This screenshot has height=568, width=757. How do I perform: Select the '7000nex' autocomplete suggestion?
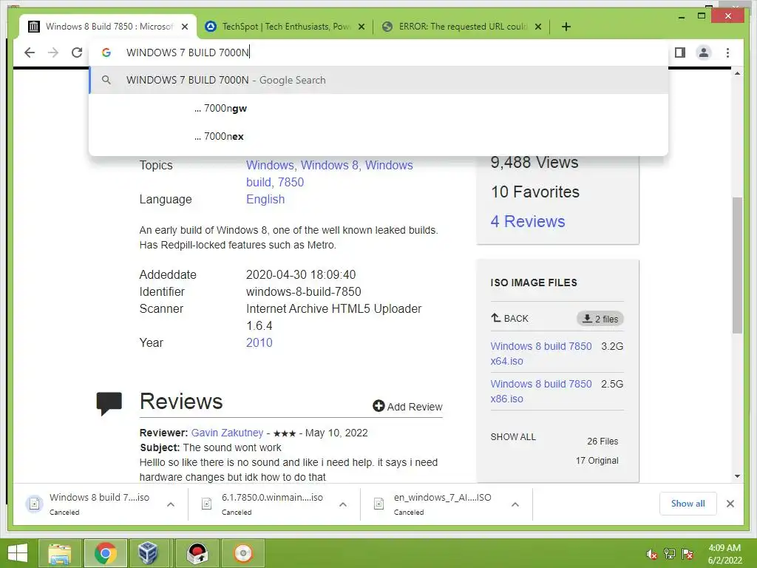coord(378,136)
